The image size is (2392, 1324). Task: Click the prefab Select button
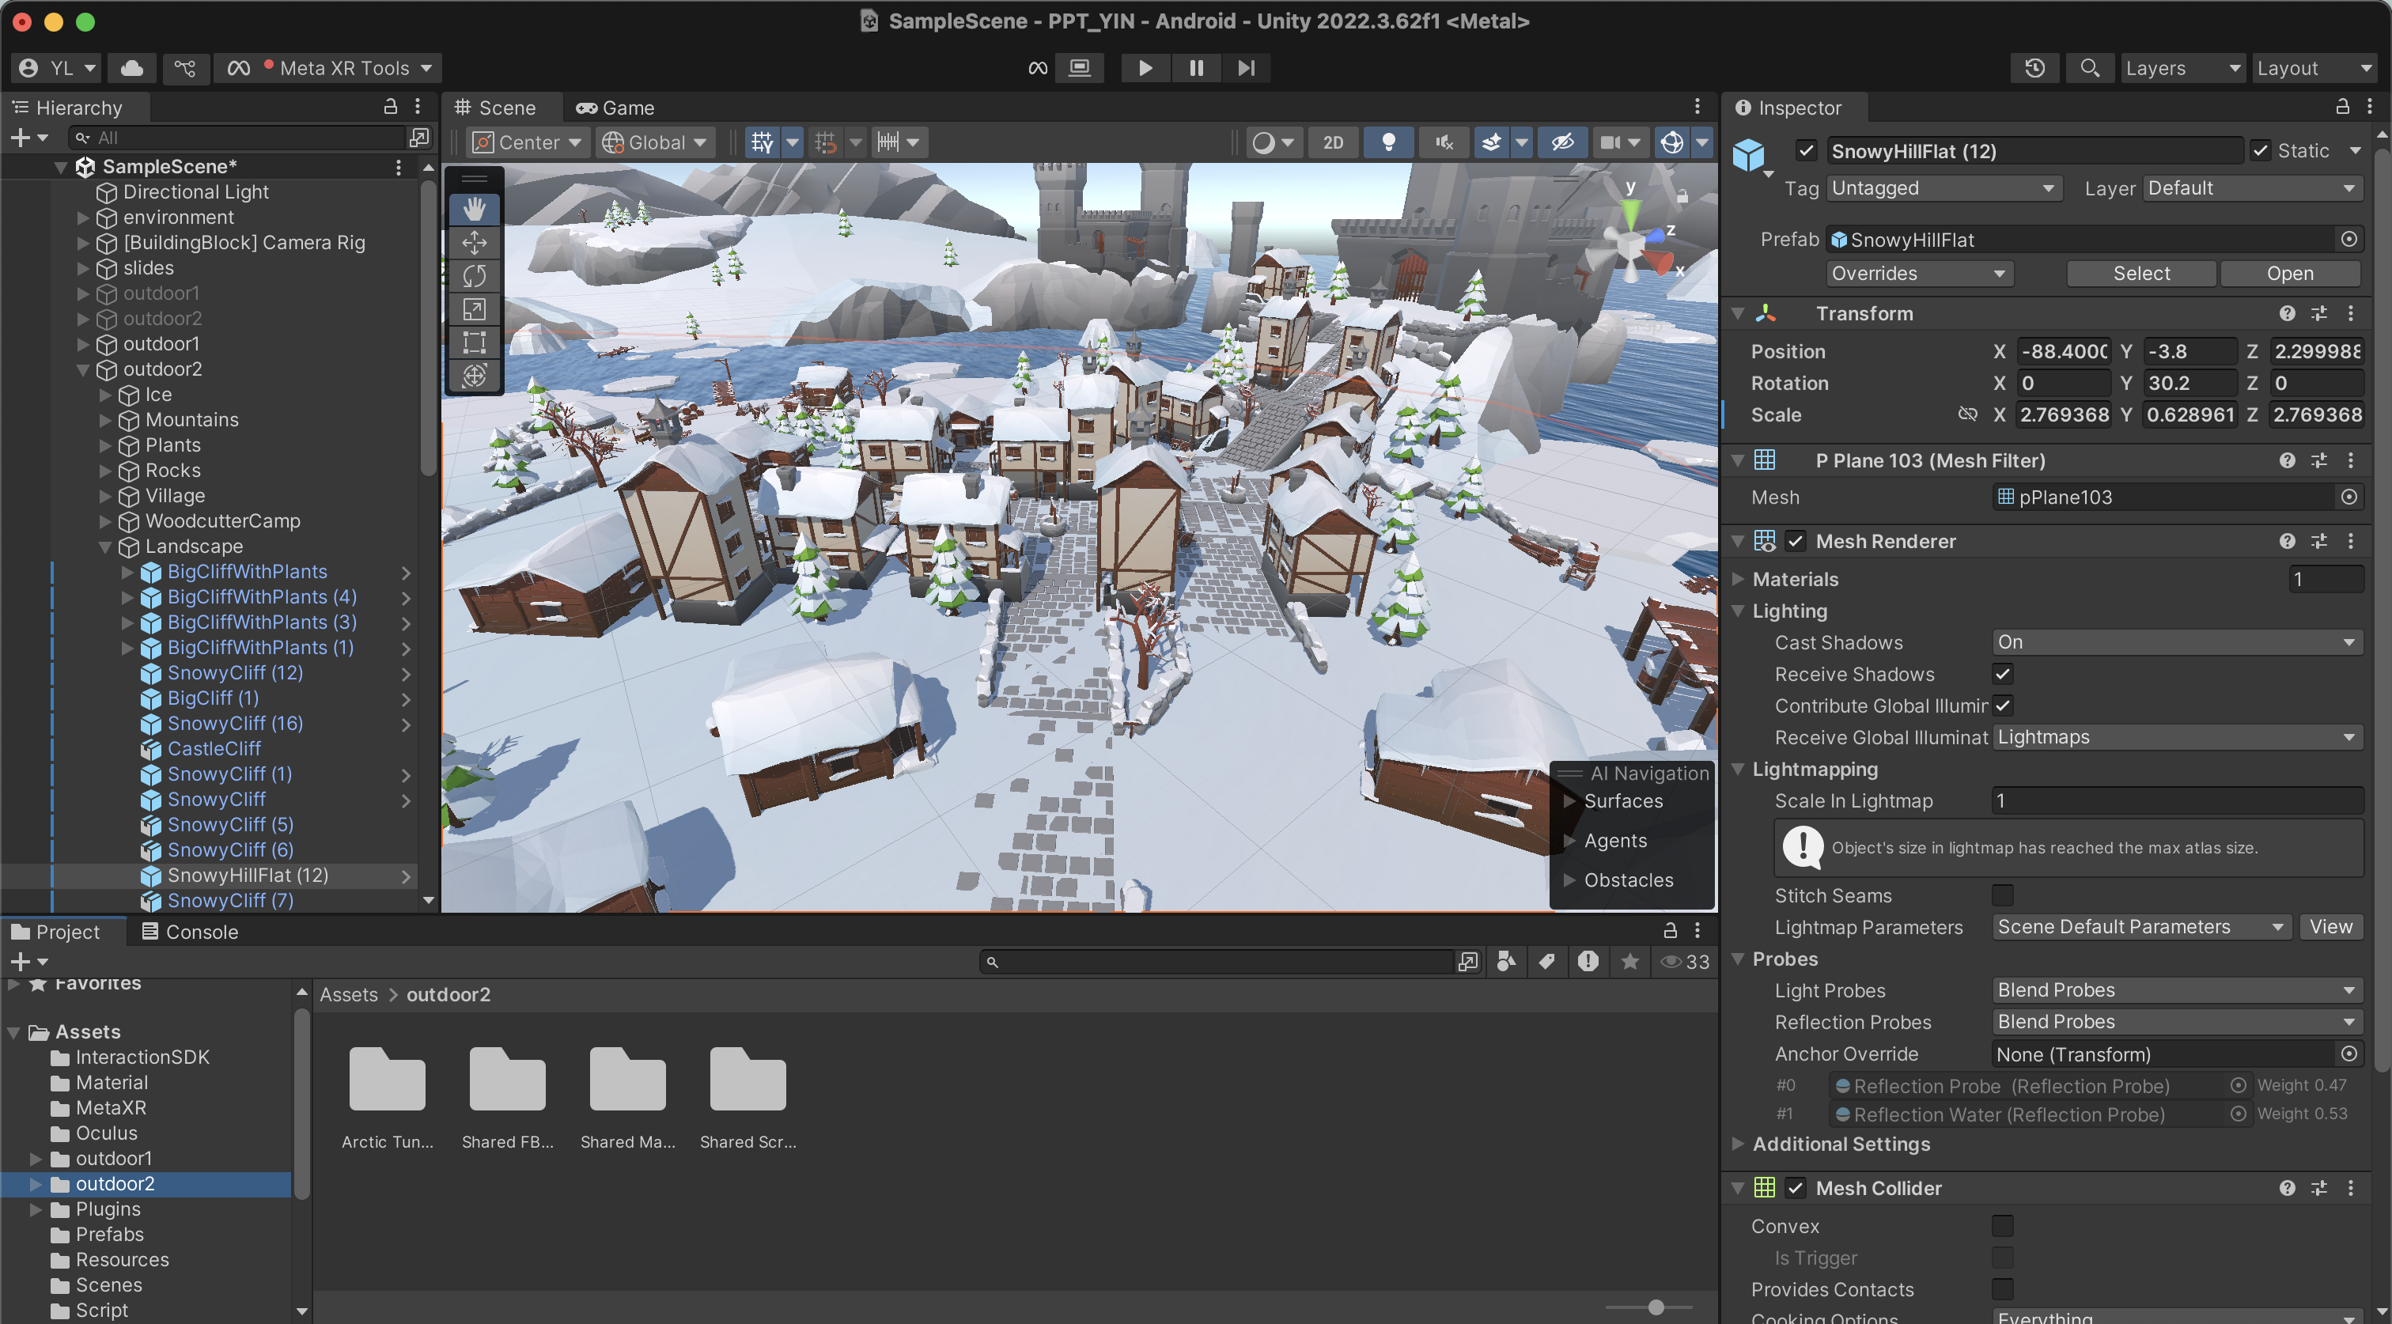click(2140, 273)
